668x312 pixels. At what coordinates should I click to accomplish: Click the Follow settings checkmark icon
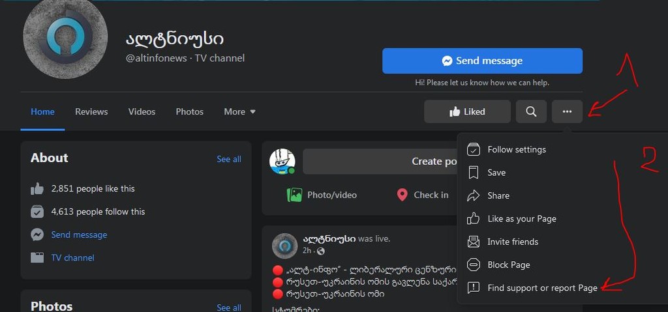(x=474, y=149)
